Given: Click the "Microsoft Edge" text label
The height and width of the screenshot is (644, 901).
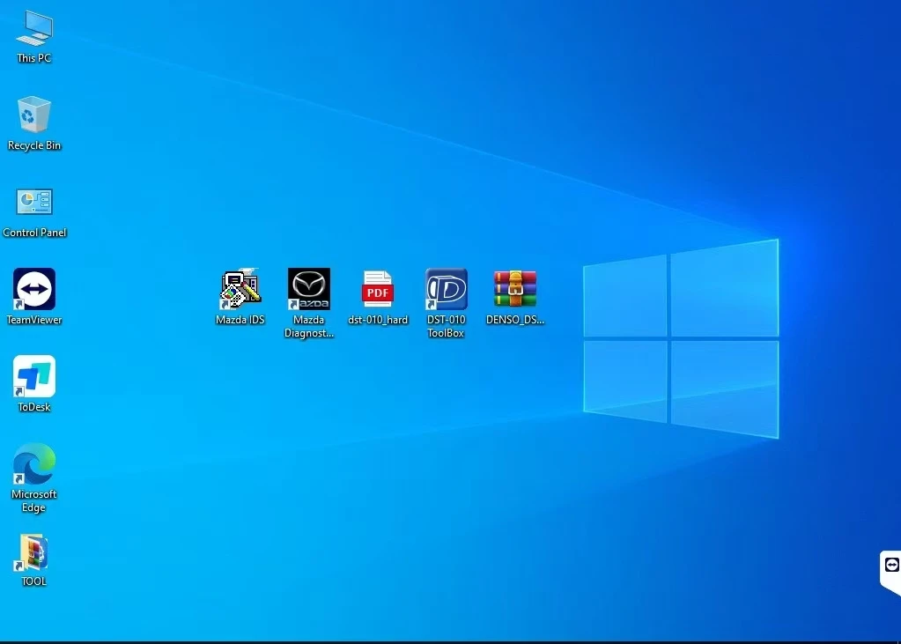Looking at the screenshot, I should coord(34,500).
